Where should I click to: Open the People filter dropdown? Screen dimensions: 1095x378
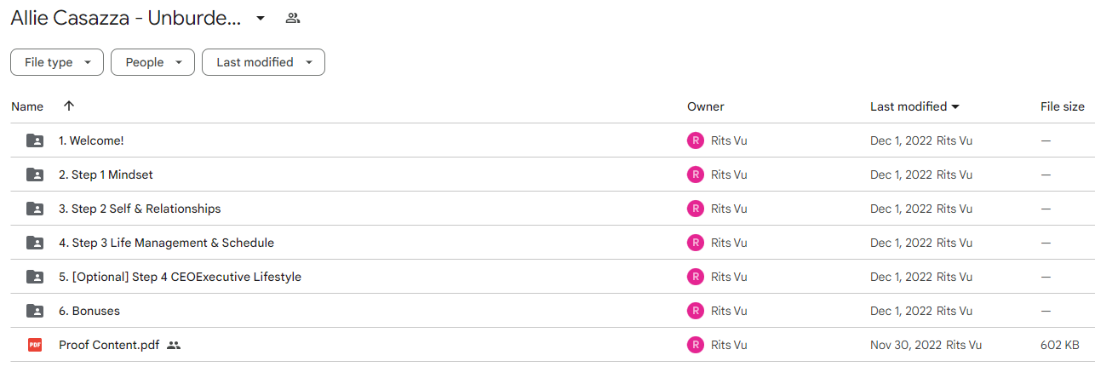(x=152, y=62)
